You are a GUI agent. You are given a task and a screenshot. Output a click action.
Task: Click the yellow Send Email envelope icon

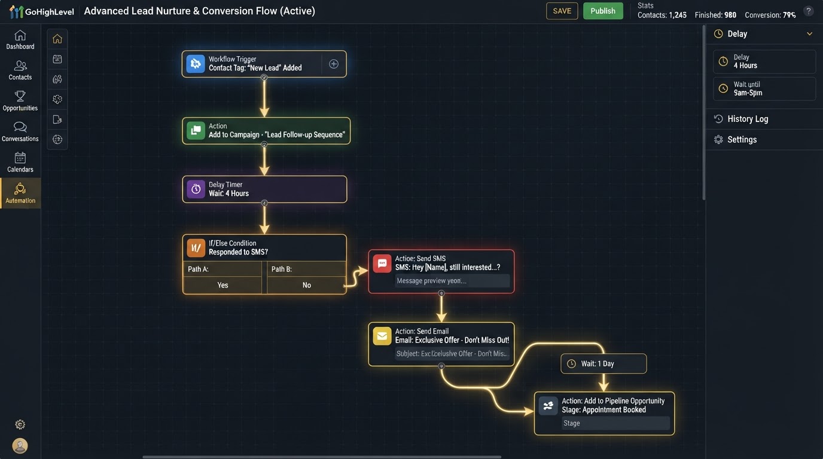point(382,336)
